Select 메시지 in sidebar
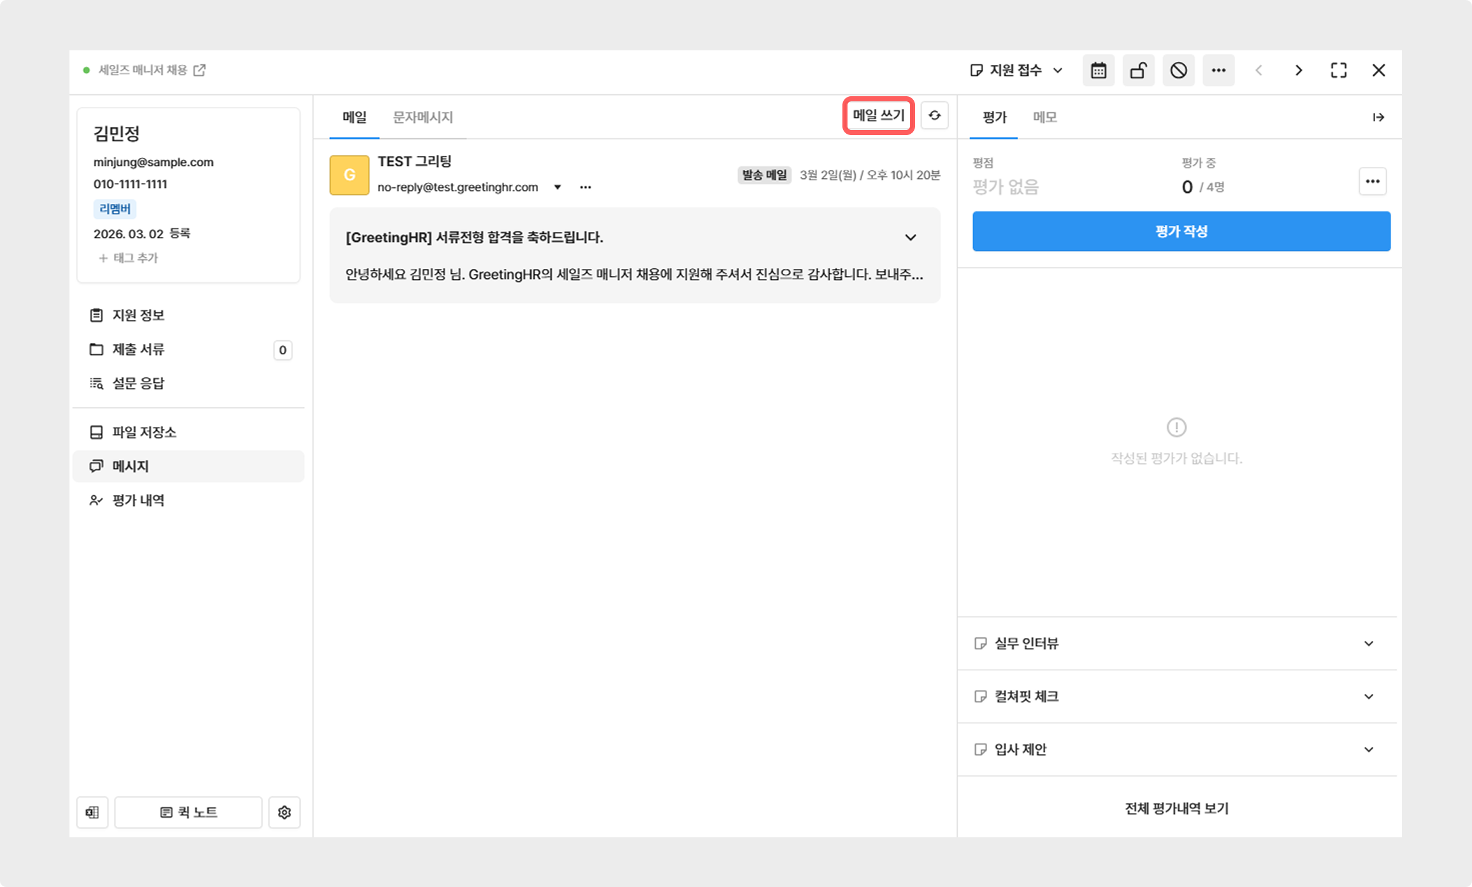Image resolution: width=1472 pixels, height=887 pixels. tap(189, 466)
